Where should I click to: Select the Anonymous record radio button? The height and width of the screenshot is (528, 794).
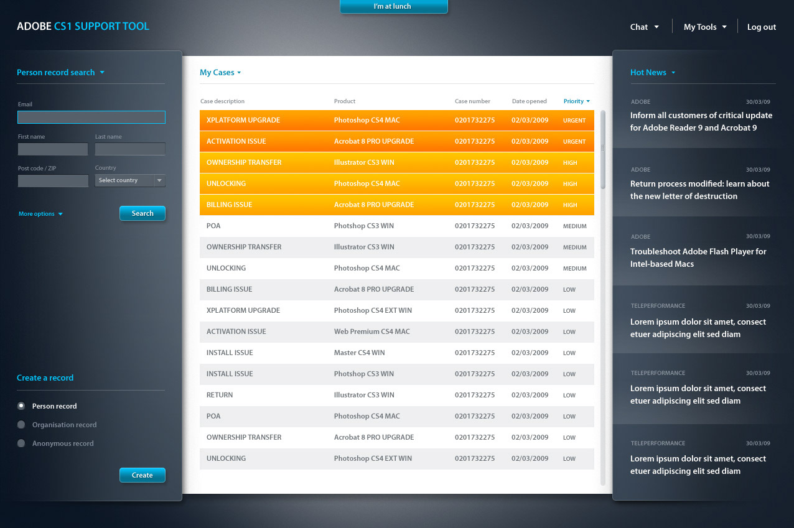coord(21,443)
